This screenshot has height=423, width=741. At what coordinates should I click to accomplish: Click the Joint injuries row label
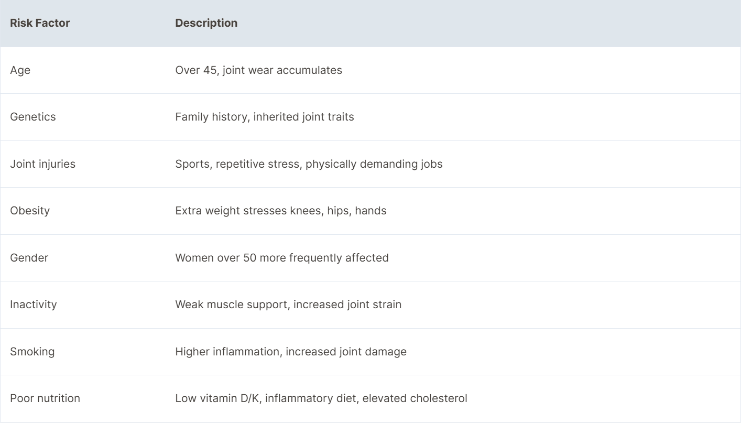[x=43, y=164]
